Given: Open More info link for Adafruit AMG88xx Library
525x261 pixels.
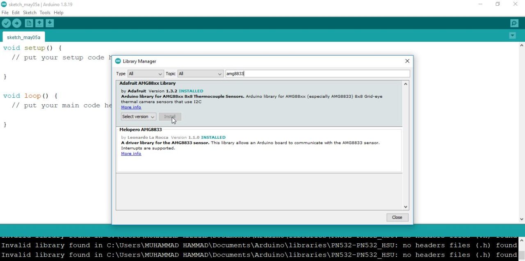Looking at the screenshot, I should click(131, 107).
